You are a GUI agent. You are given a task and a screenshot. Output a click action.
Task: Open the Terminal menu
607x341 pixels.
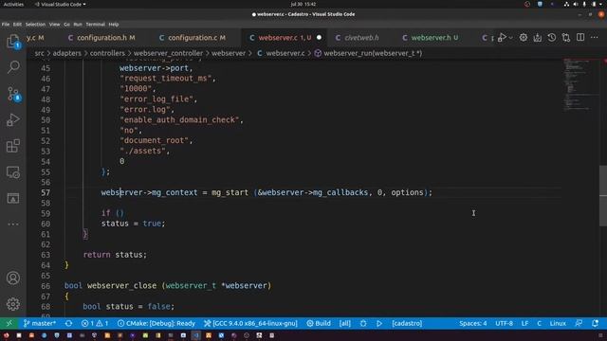95,24
